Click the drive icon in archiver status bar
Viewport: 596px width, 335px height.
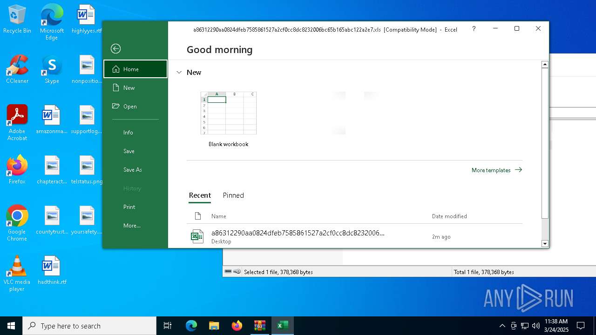click(228, 272)
